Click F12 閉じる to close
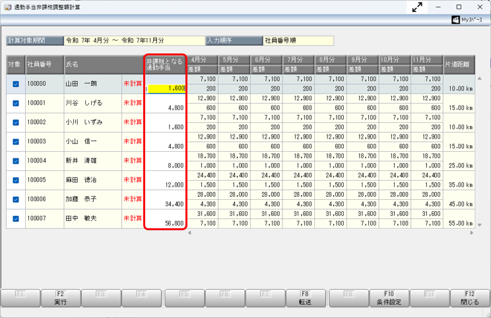The width and height of the screenshot is (491, 318). point(470,298)
